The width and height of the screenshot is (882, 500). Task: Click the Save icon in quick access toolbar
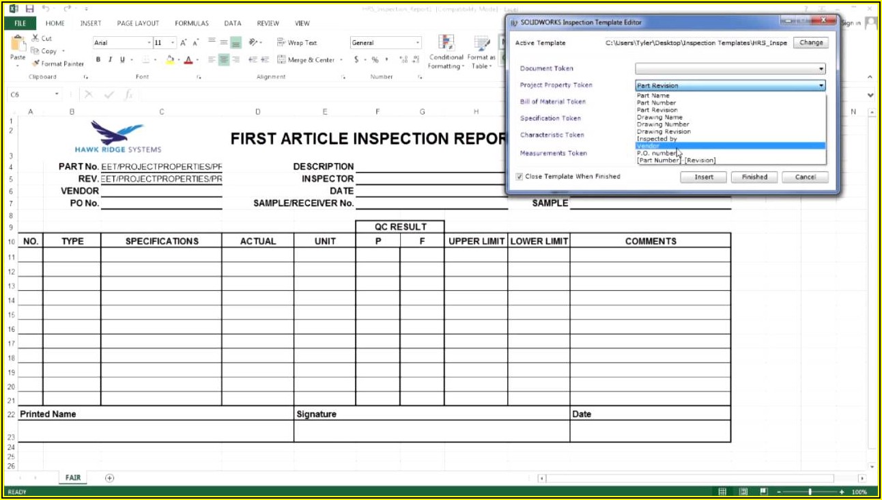click(x=29, y=9)
